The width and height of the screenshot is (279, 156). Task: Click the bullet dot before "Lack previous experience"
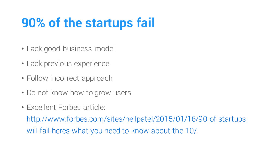click(23, 64)
